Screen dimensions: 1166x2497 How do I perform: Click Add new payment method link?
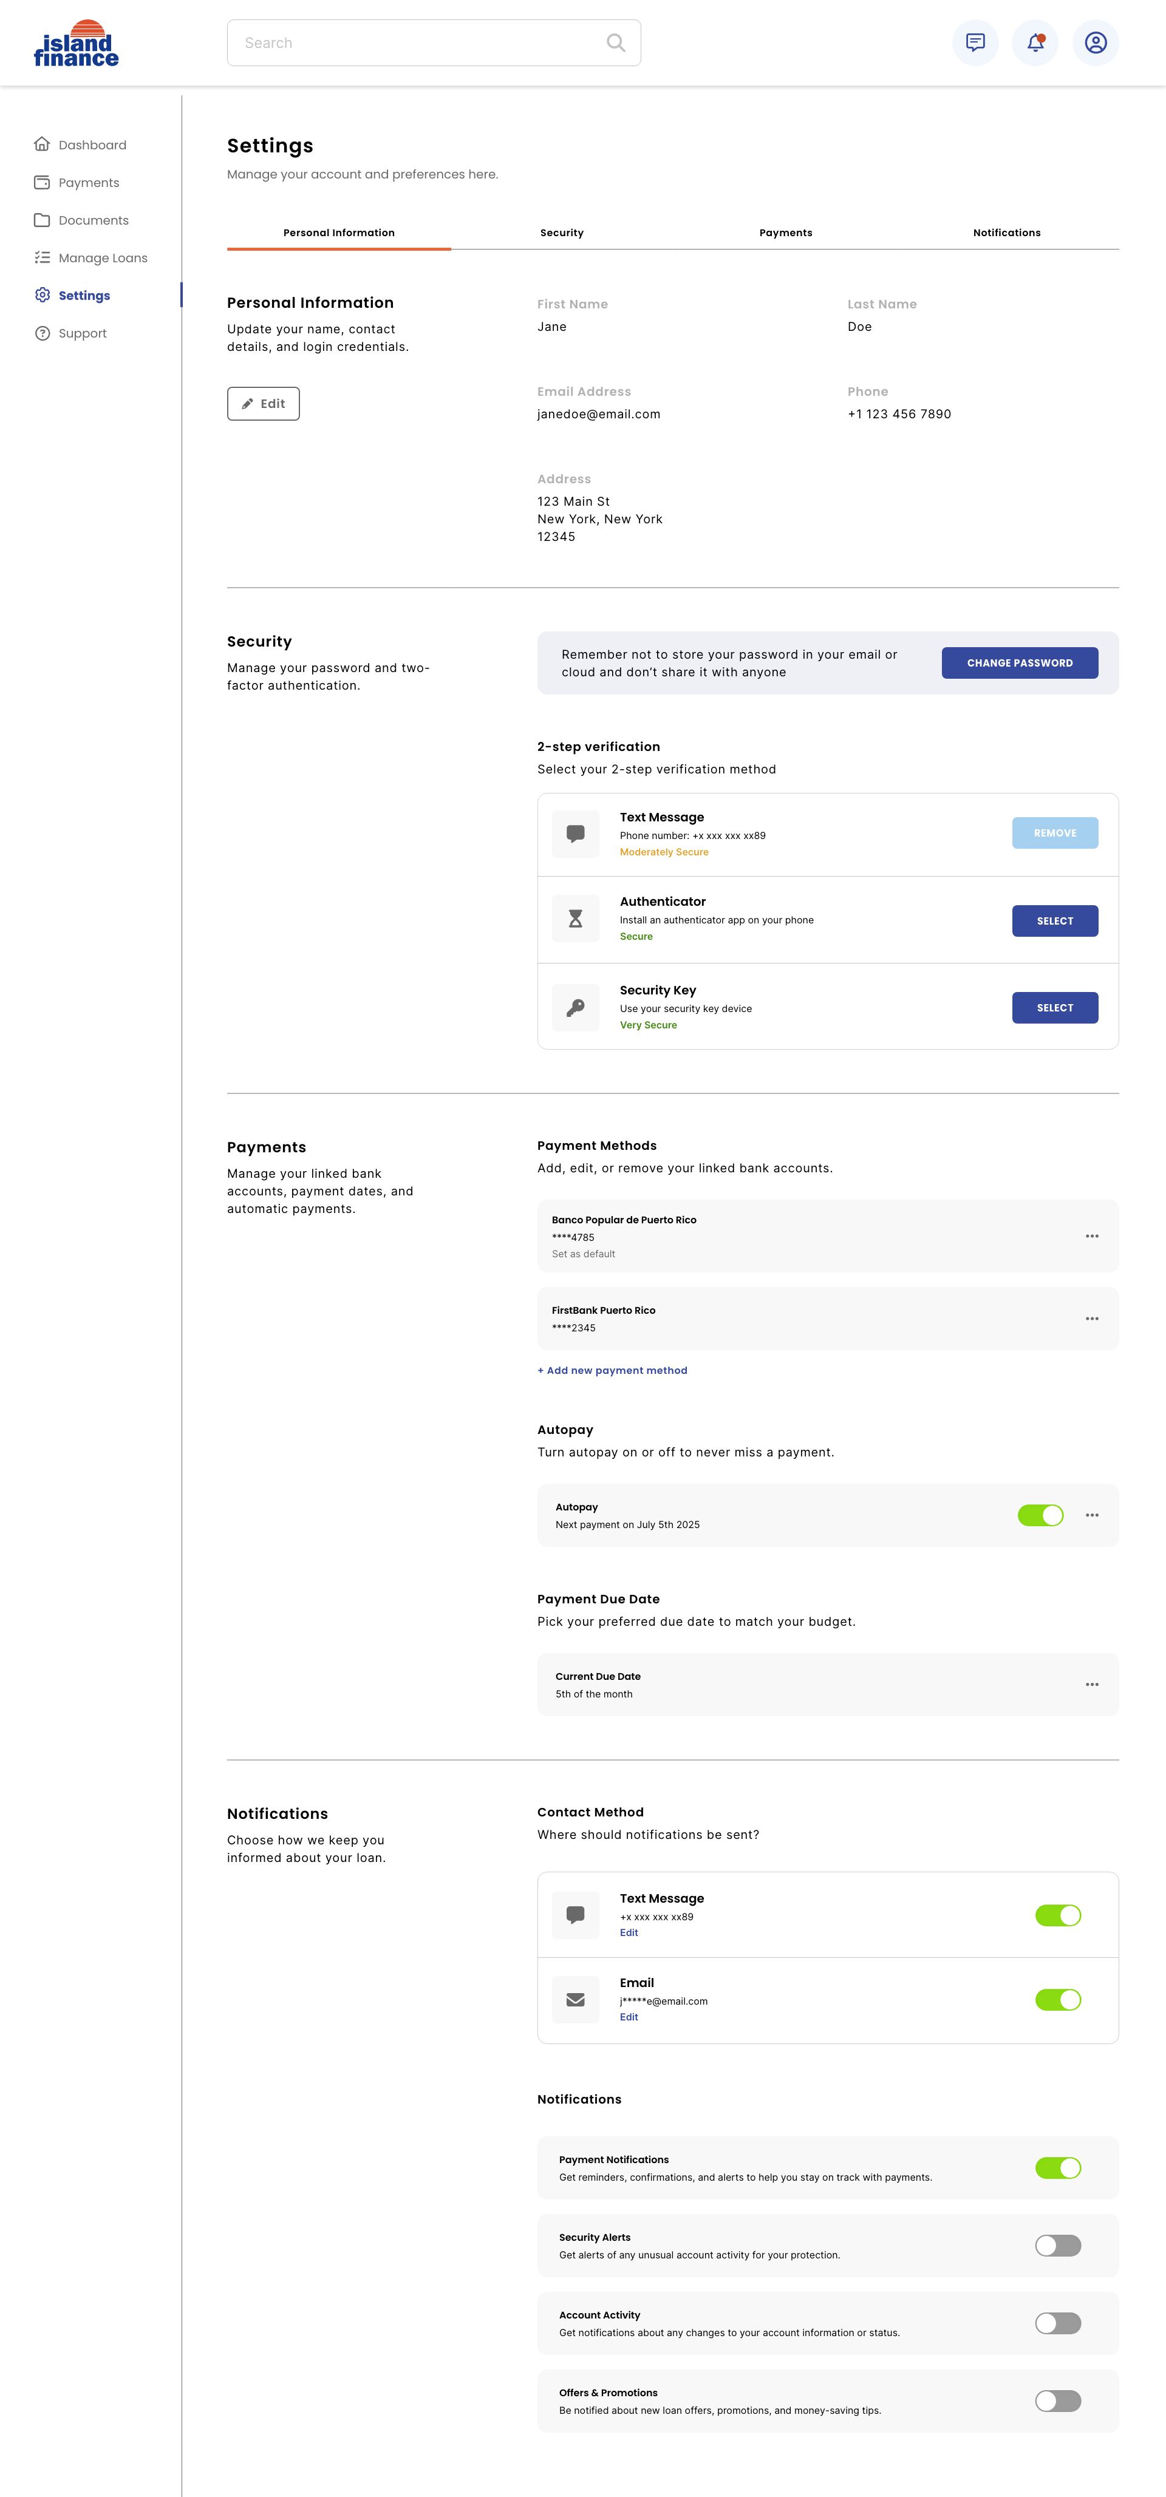pos(613,1371)
